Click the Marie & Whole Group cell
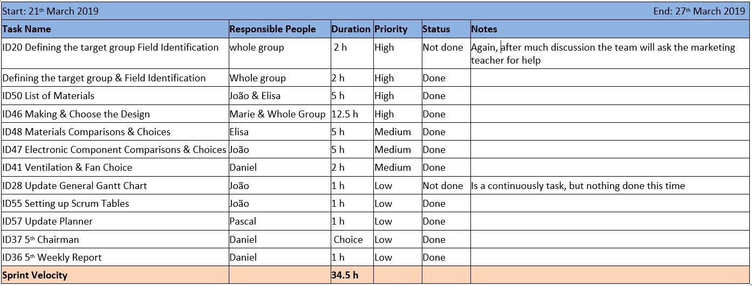752x286 pixels. pos(277,114)
